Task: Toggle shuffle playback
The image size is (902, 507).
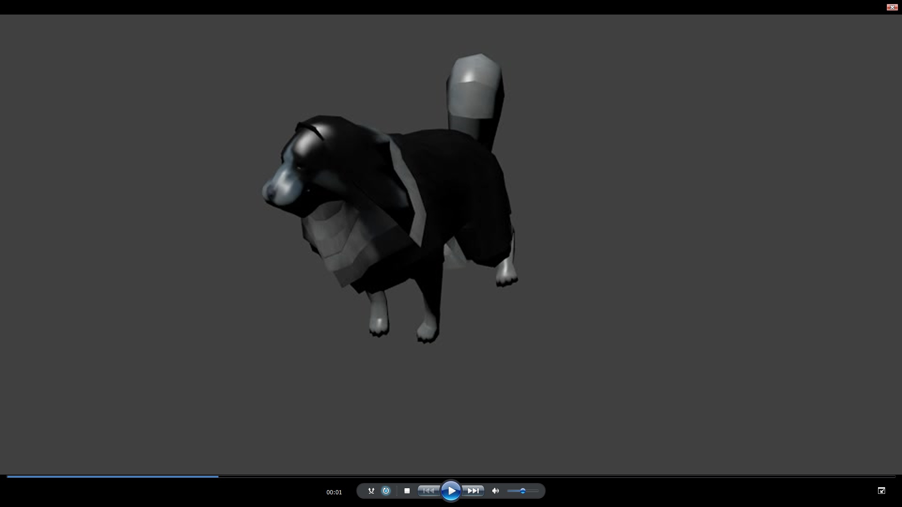Action: [372, 491]
